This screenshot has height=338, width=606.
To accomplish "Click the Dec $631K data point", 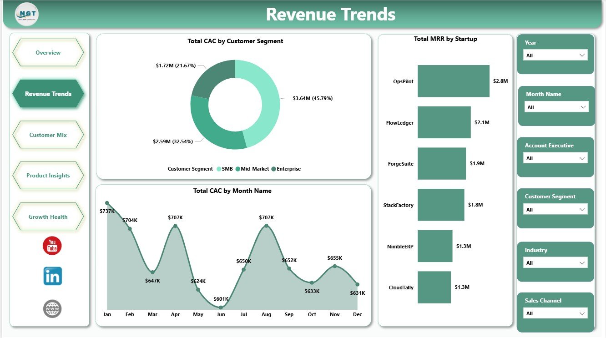I will (x=358, y=284).
